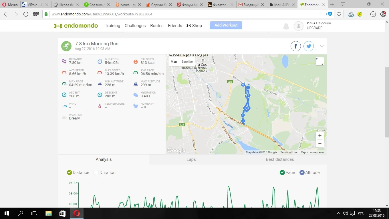
Task: Zoom out the map with minus
Action: 320,143
